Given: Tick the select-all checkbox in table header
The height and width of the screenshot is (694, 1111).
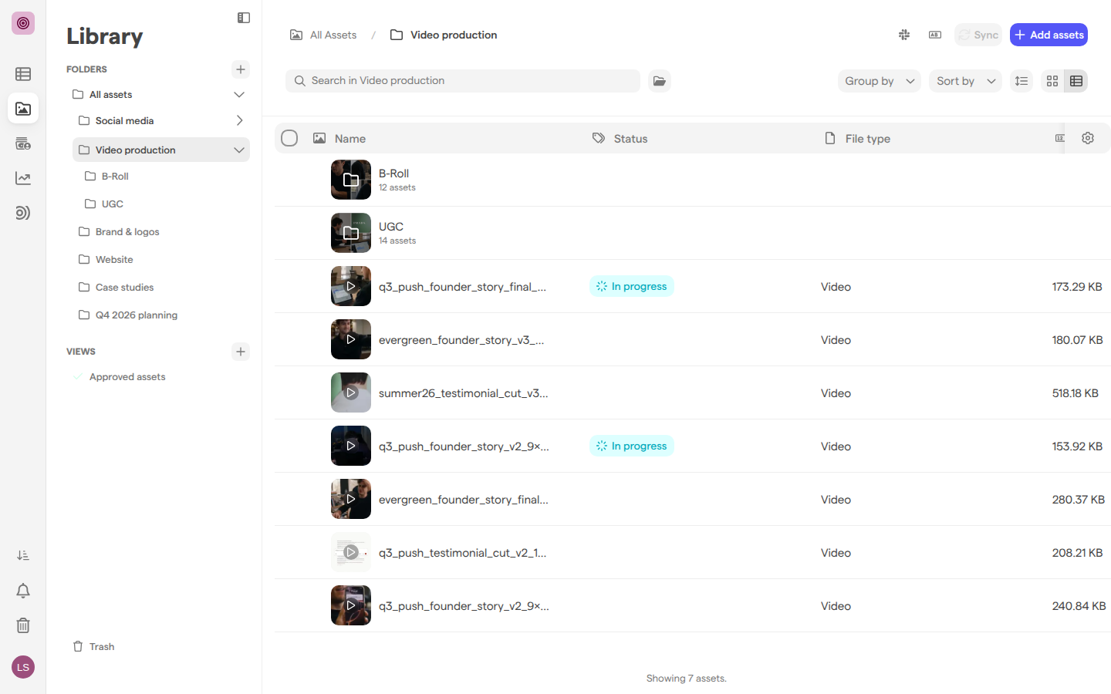Looking at the screenshot, I should [289, 138].
